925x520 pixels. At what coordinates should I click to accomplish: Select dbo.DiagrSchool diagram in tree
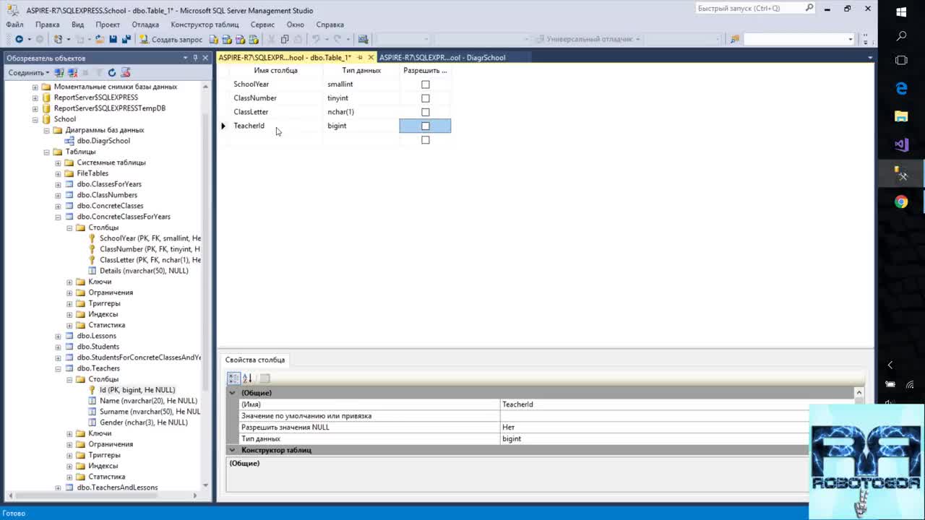103,141
